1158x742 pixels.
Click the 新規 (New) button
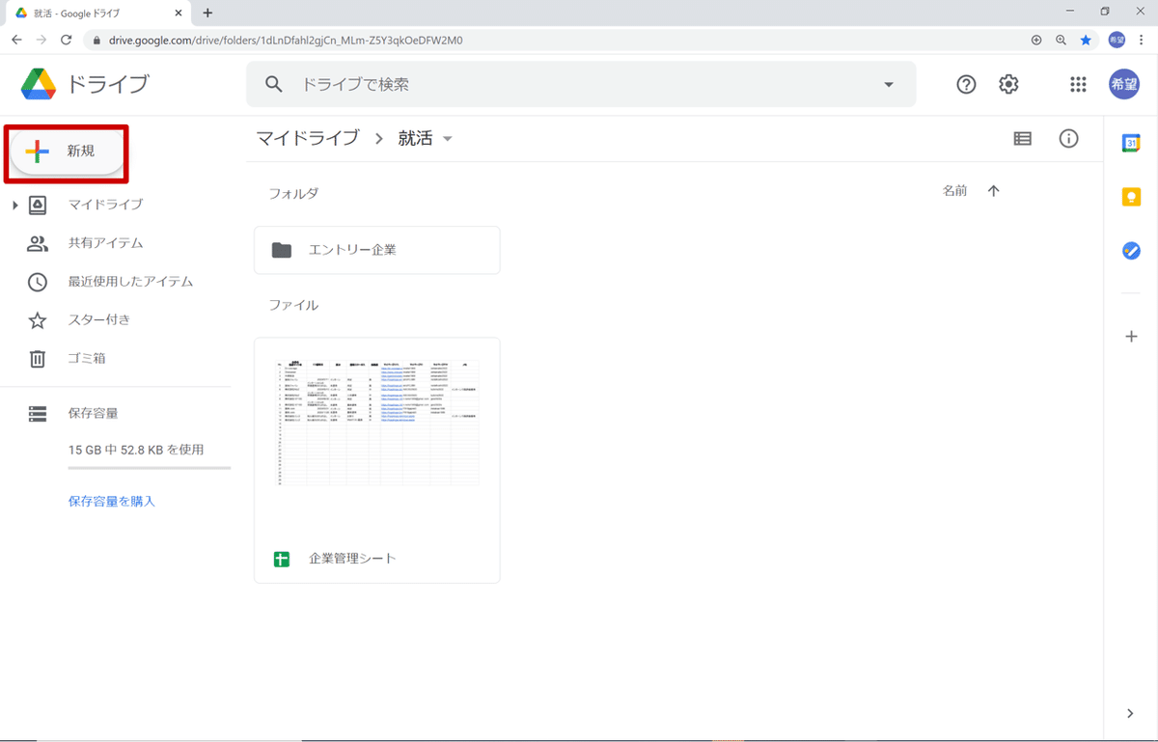coord(66,151)
